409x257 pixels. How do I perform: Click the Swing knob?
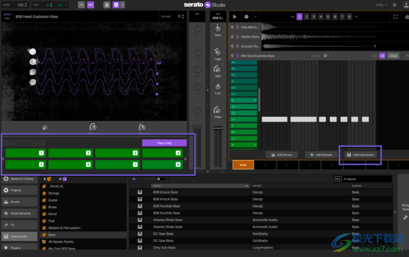(x=325, y=55)
